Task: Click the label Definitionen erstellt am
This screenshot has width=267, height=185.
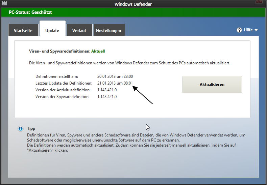Action: tap(57, 76)
